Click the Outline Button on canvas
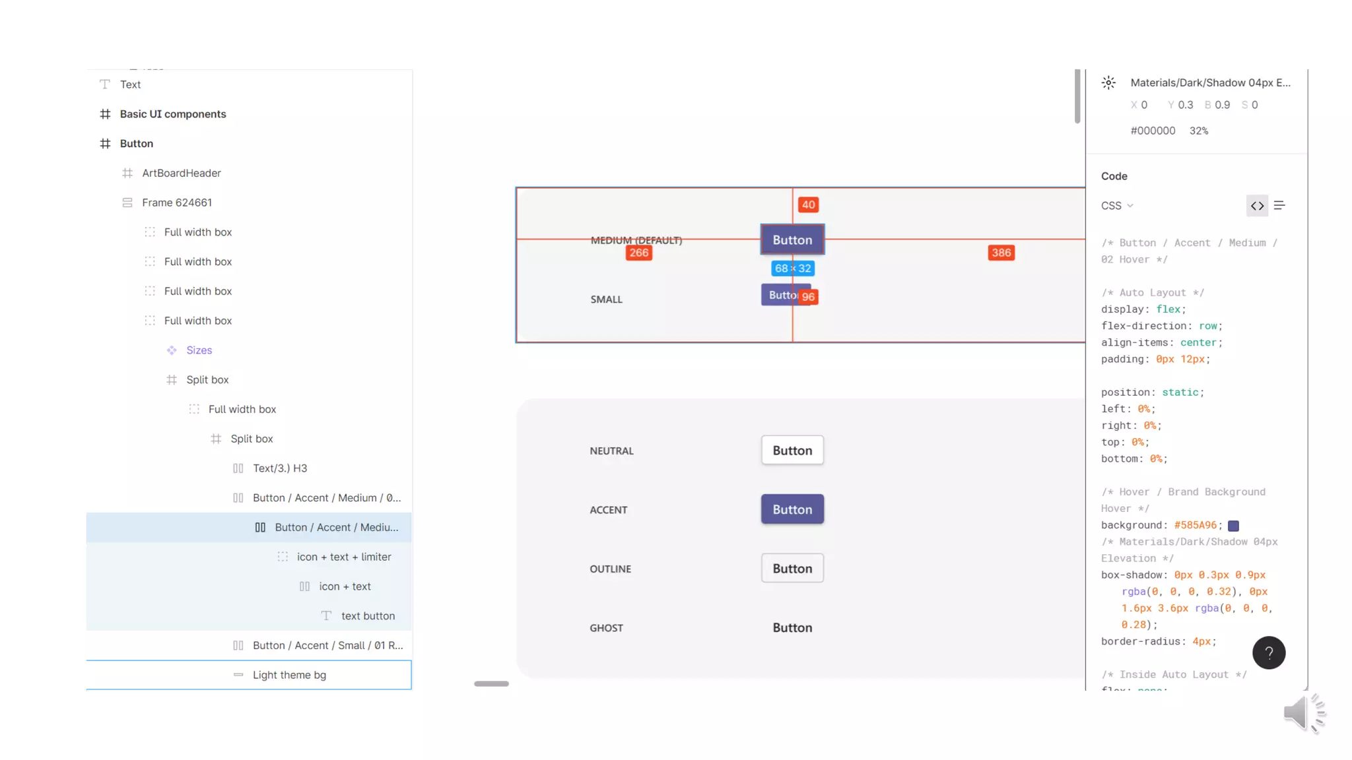The image size is (1352, 760). click(x=792, y=569)
